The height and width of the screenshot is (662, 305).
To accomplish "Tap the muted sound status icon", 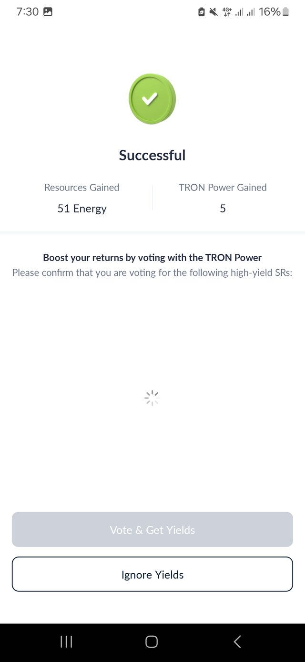I will 213,12.
